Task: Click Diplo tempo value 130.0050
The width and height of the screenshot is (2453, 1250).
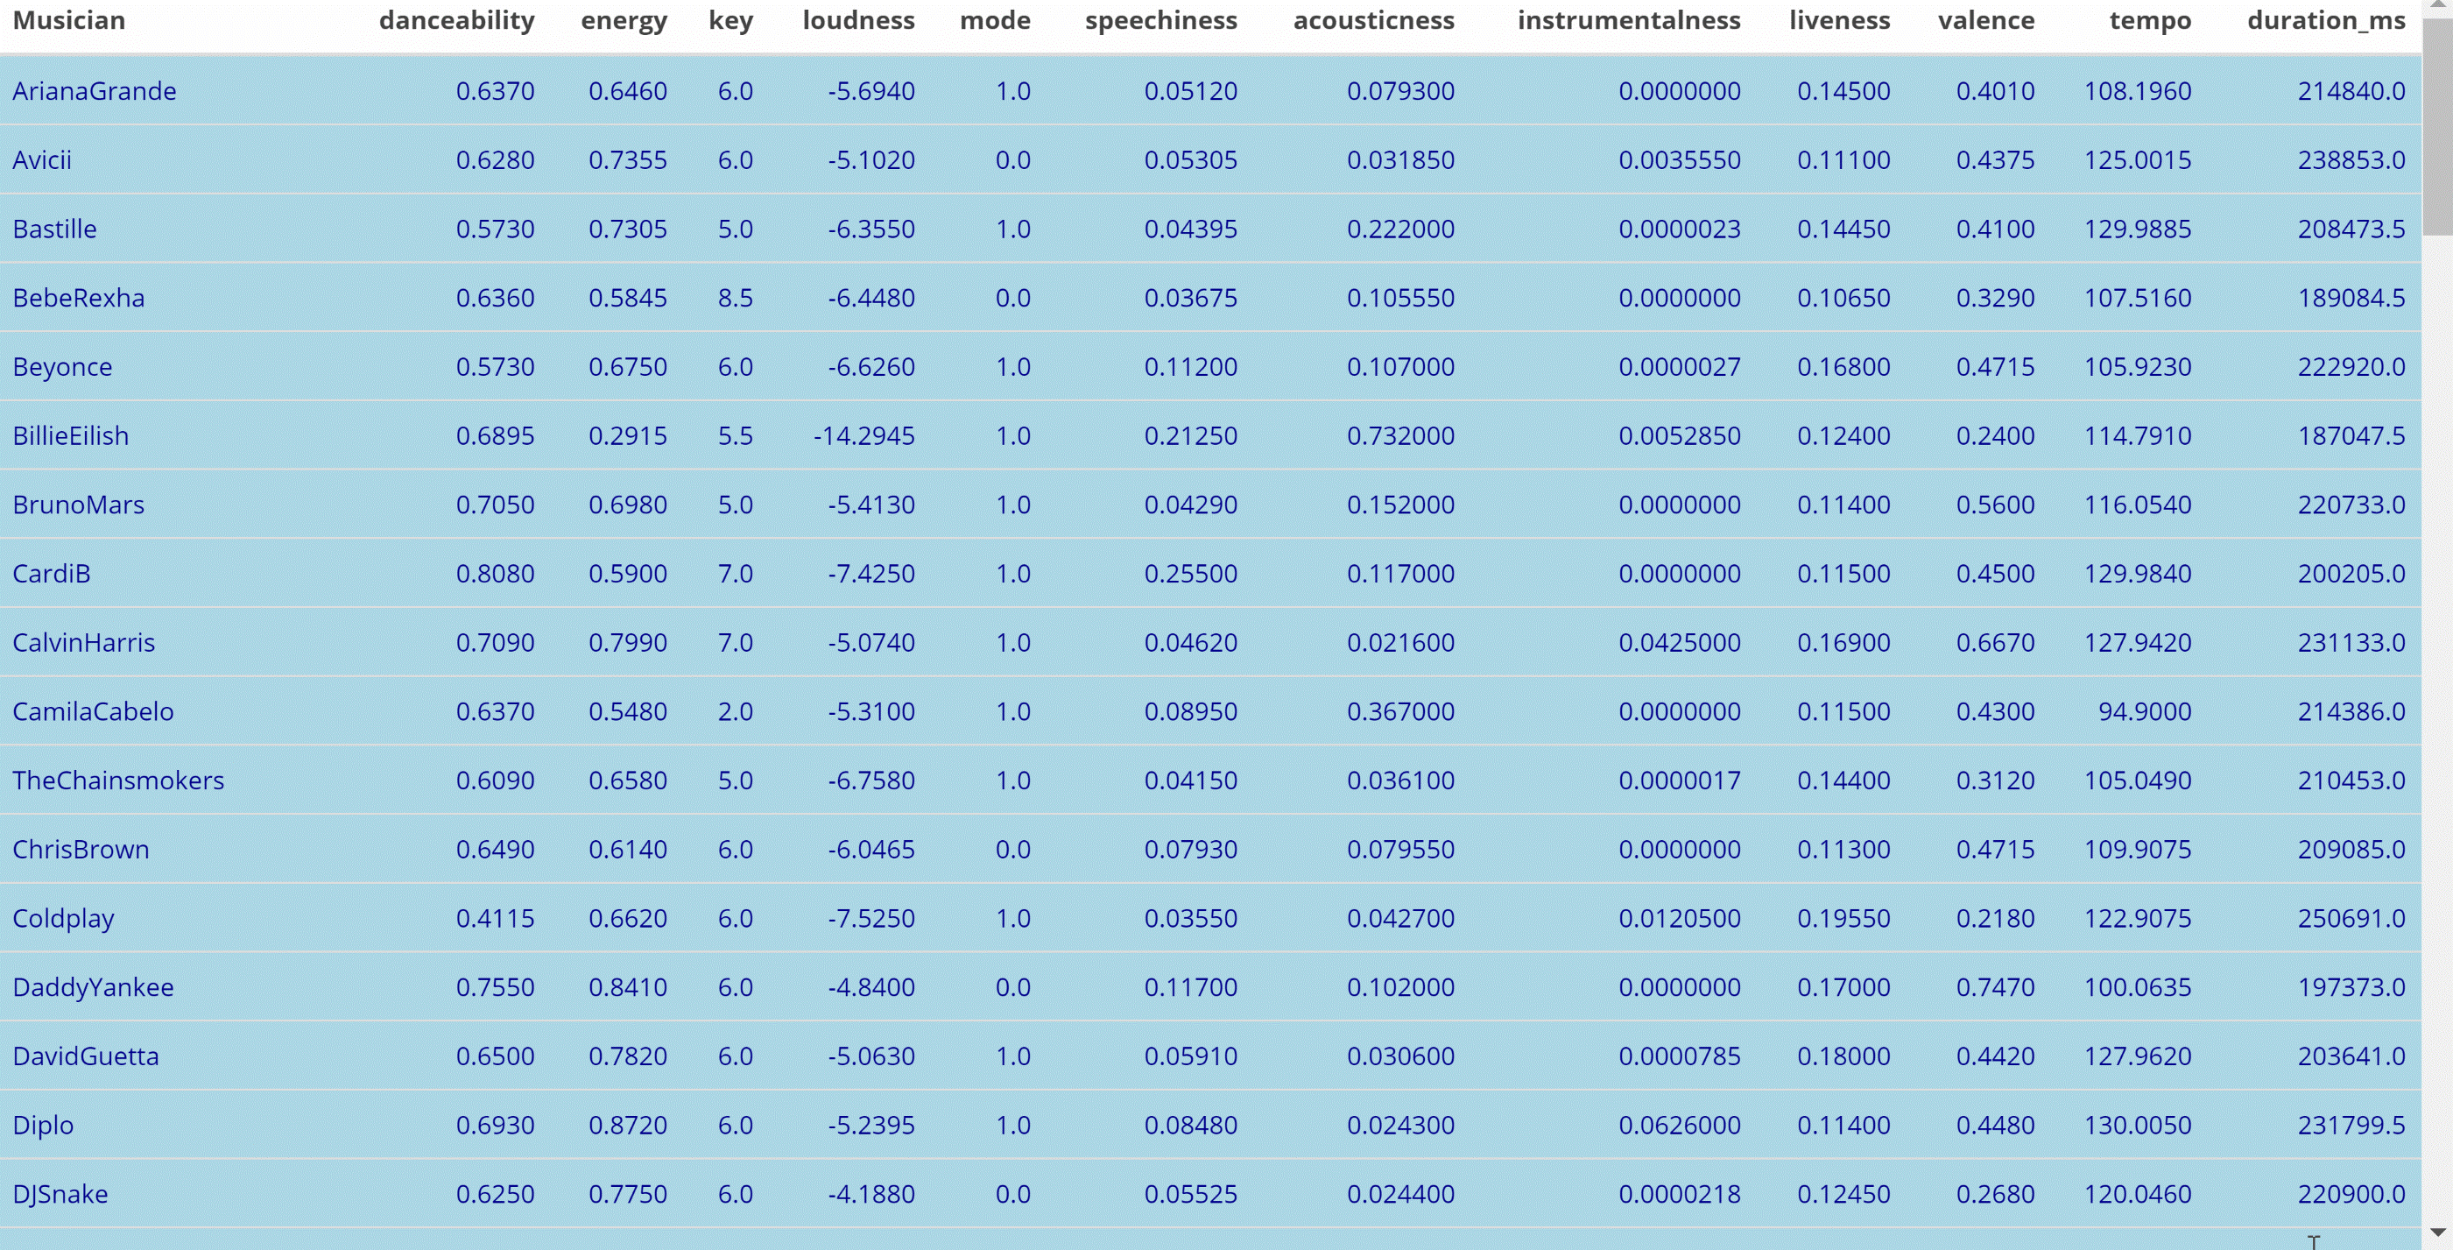Action: [2137, 1126]
